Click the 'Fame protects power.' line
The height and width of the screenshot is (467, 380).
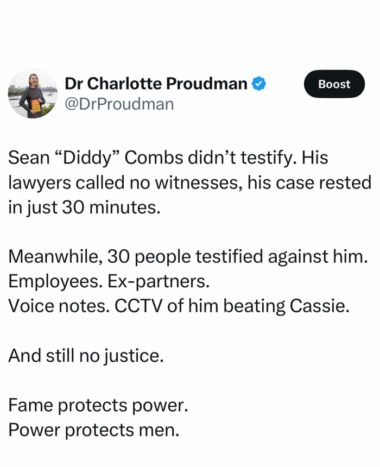tap(98, 405)
